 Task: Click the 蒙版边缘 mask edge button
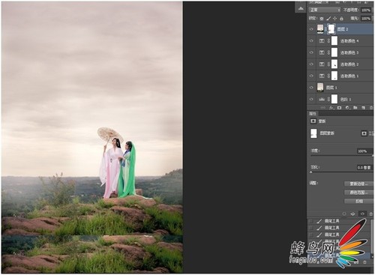[358, 184]
